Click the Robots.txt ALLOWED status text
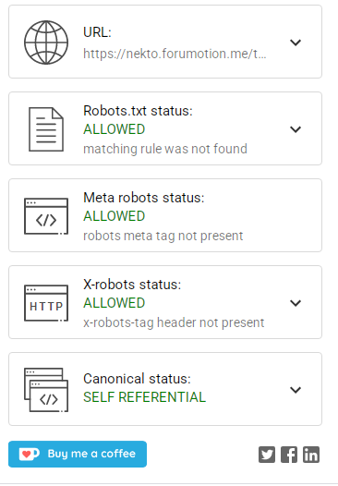This screenshot has width=338, height=486. click(x=114, y=129)
